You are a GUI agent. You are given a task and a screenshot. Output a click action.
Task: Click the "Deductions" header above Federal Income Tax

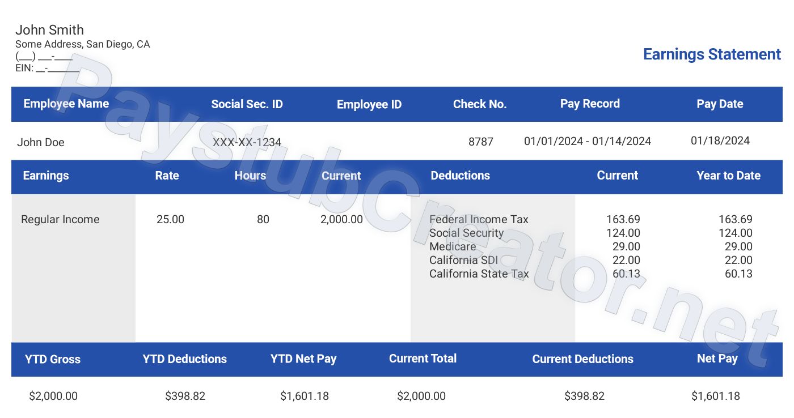460,176
